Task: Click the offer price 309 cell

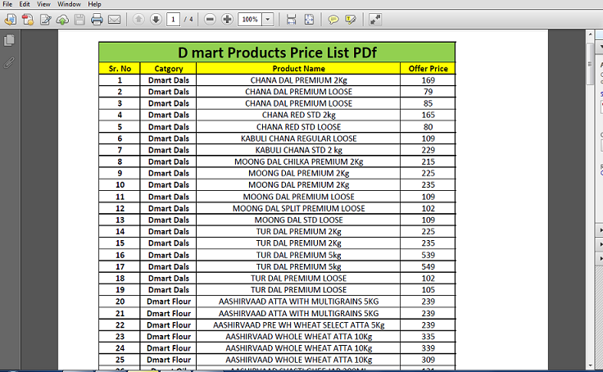Action: 428,360
